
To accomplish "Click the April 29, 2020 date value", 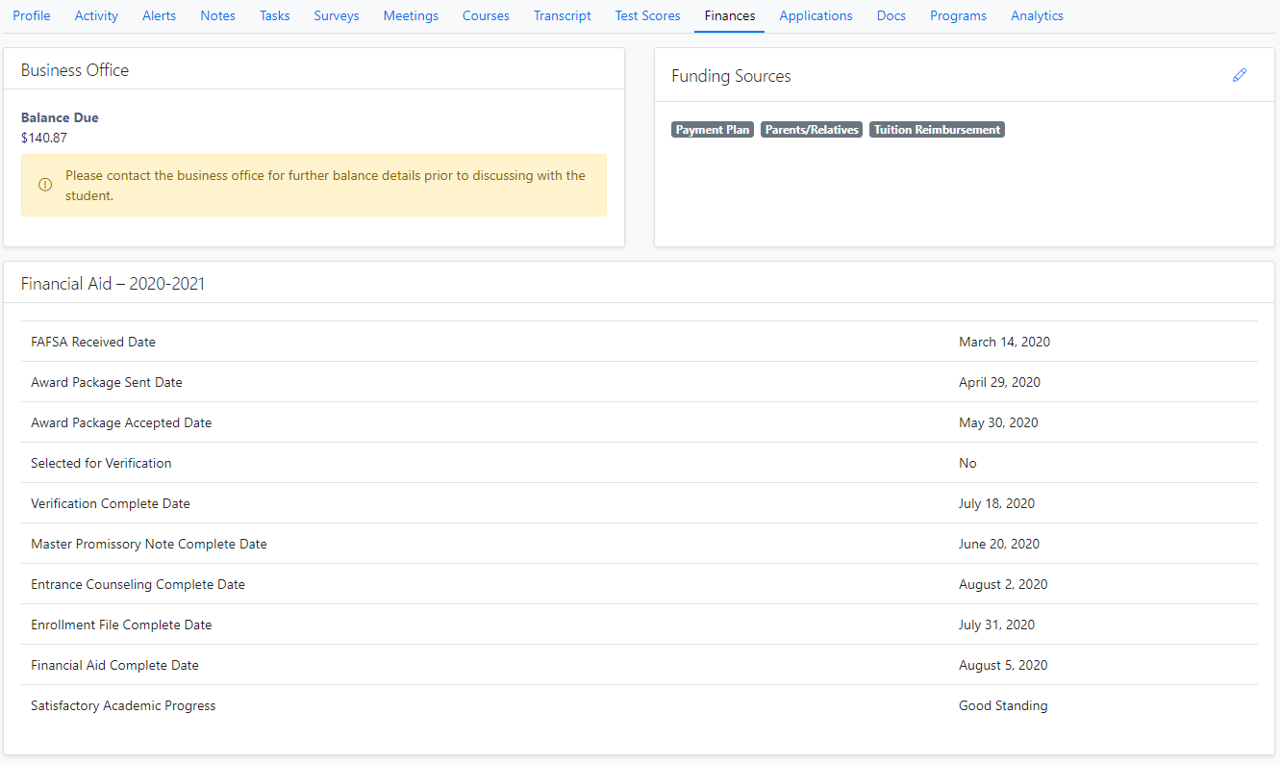I will coord(999,382).
